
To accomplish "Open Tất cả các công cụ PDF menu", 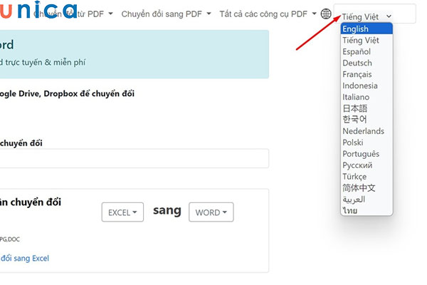I will point(268,14).
